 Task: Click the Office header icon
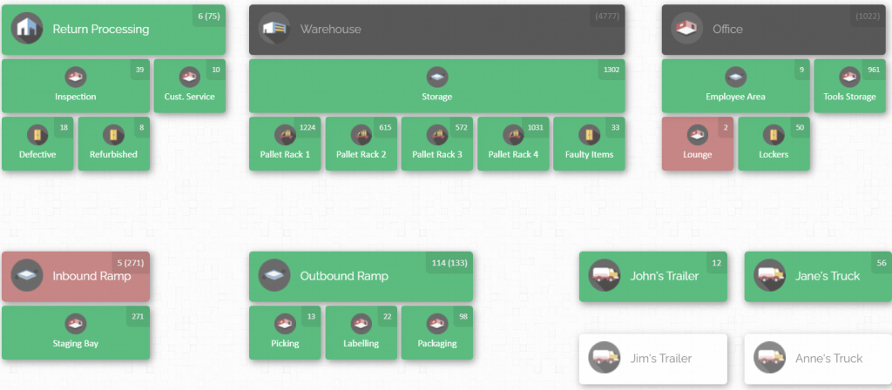pos(687,29)
